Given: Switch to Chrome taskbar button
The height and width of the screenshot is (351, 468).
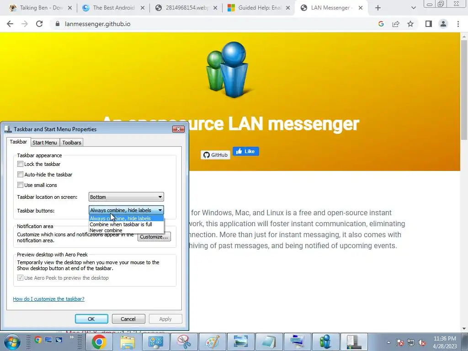Looking at the screenshot, I should (x=99, y=342).
